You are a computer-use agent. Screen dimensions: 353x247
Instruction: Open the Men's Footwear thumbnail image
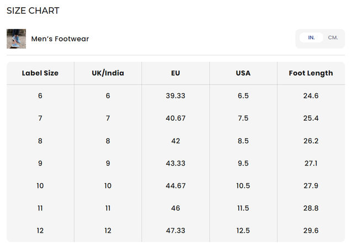tap(16, 39)
